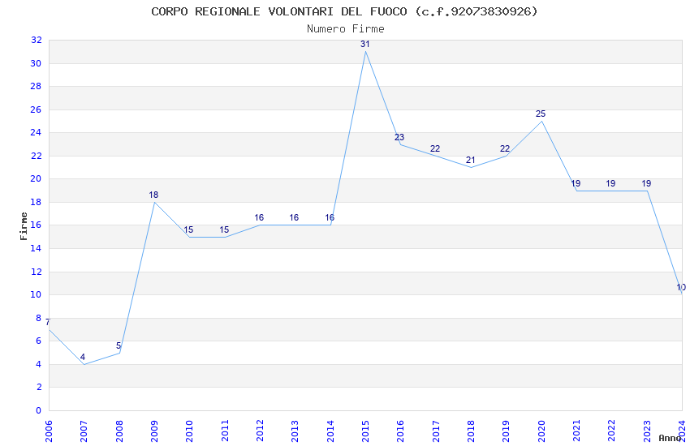Click the data label 10 for 2024
This screenshot has width=690, height=446.
[x=681, y=287]
